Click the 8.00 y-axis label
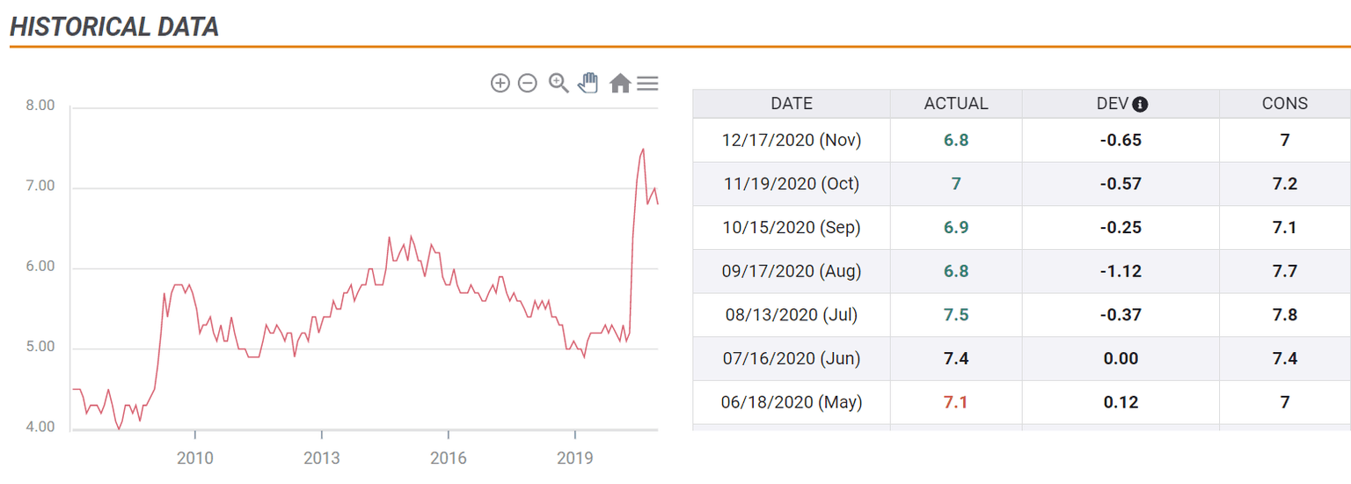 (40, 106)
